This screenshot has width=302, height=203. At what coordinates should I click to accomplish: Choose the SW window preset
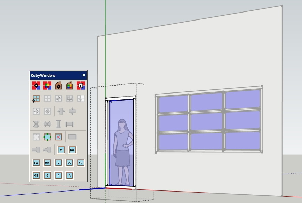(x=36, y=163)
